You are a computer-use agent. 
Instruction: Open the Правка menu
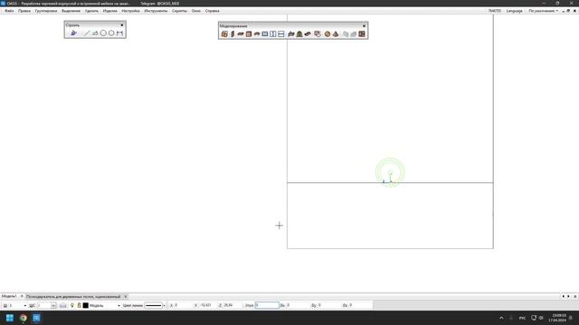pyautogui.click(x=24, y=11)
